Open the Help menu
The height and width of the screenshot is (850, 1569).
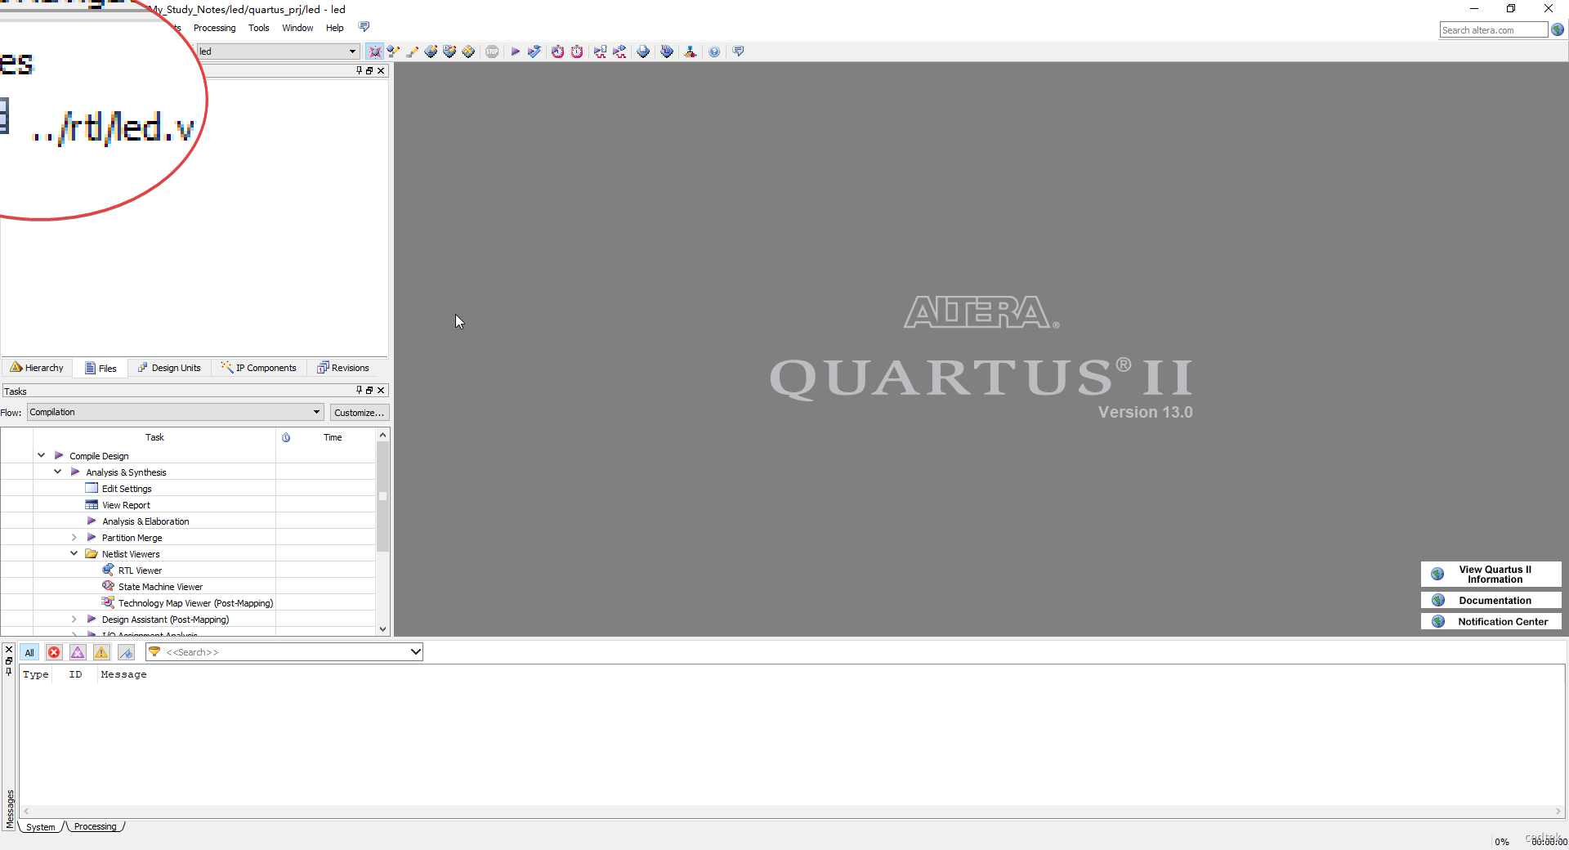click(335, 28)
